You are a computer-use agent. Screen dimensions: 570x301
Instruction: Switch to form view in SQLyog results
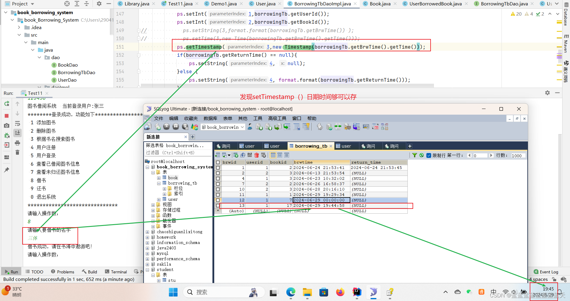pos(280,155)
